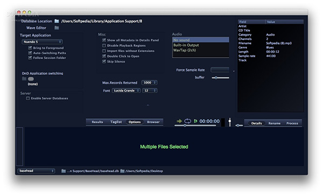Choose the Wave Editor folder icon
The image size is (323, 196).
point(57,28)
